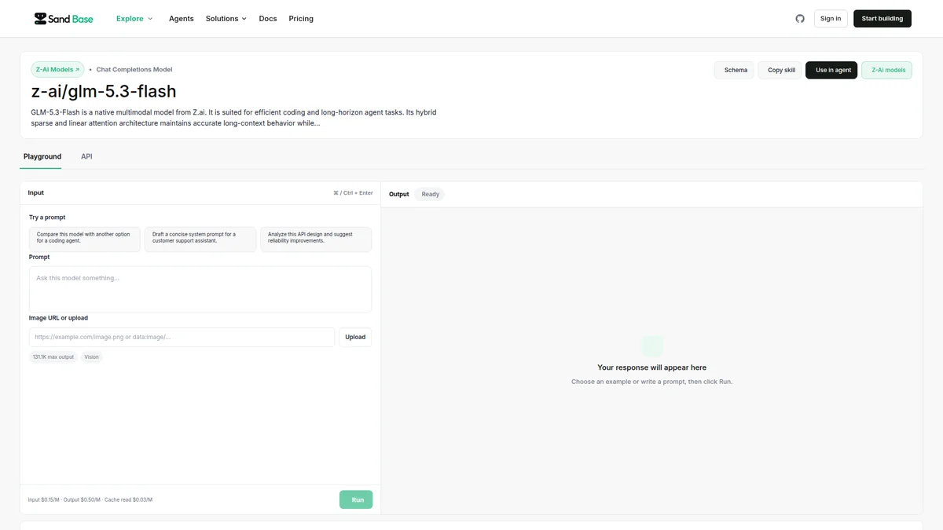Open the Z-AI models button

coord(886,70)
